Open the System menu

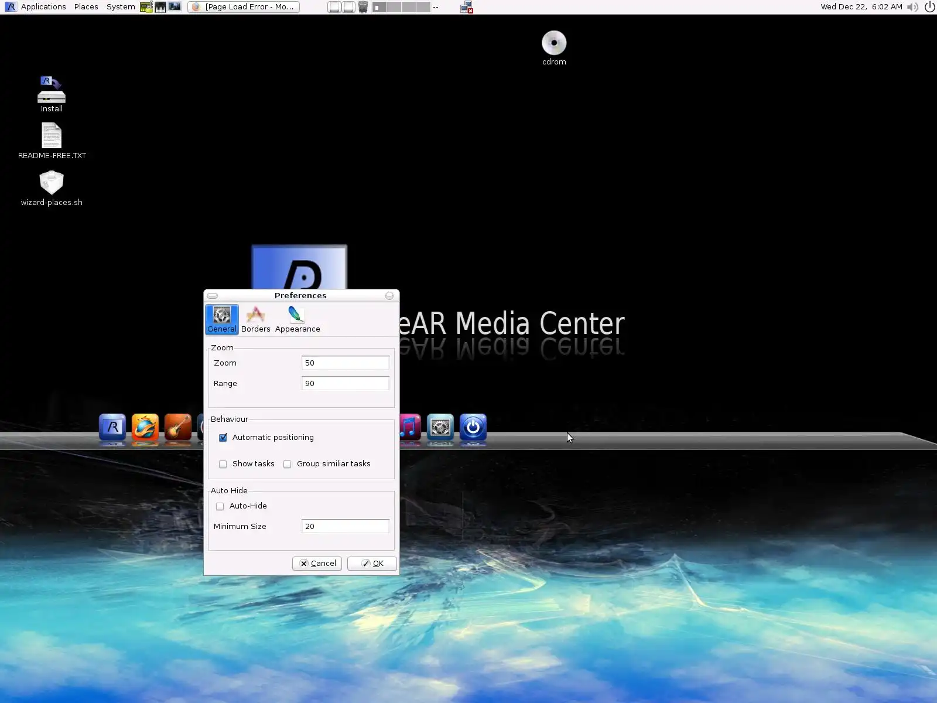click(x=121, y=7)
